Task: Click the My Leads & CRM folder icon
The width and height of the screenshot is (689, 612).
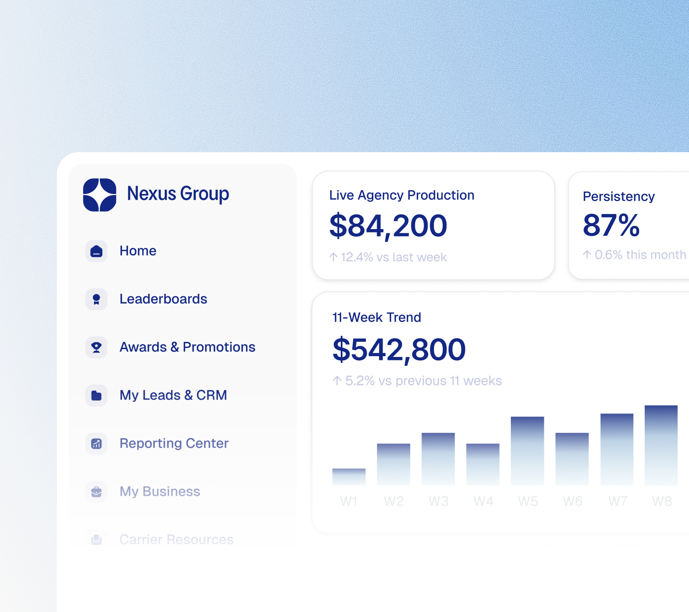Action: (x=97, y=395)
